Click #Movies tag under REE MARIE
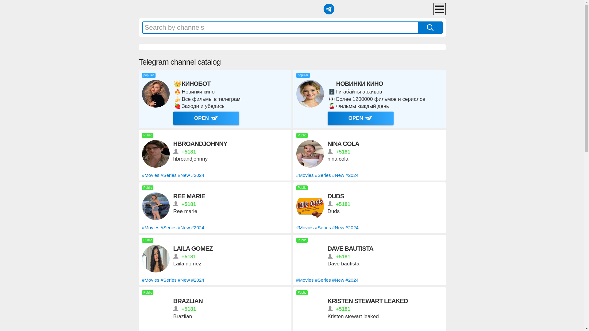This screenshot has height=331, width=589. (151, 228)
